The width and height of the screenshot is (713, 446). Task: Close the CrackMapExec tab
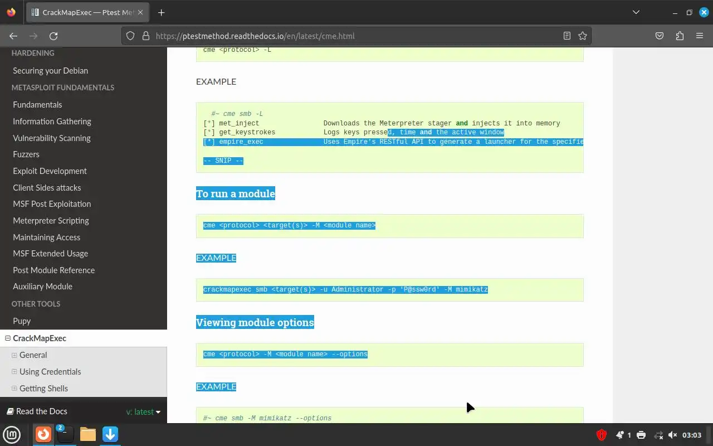tap(140, 12)
